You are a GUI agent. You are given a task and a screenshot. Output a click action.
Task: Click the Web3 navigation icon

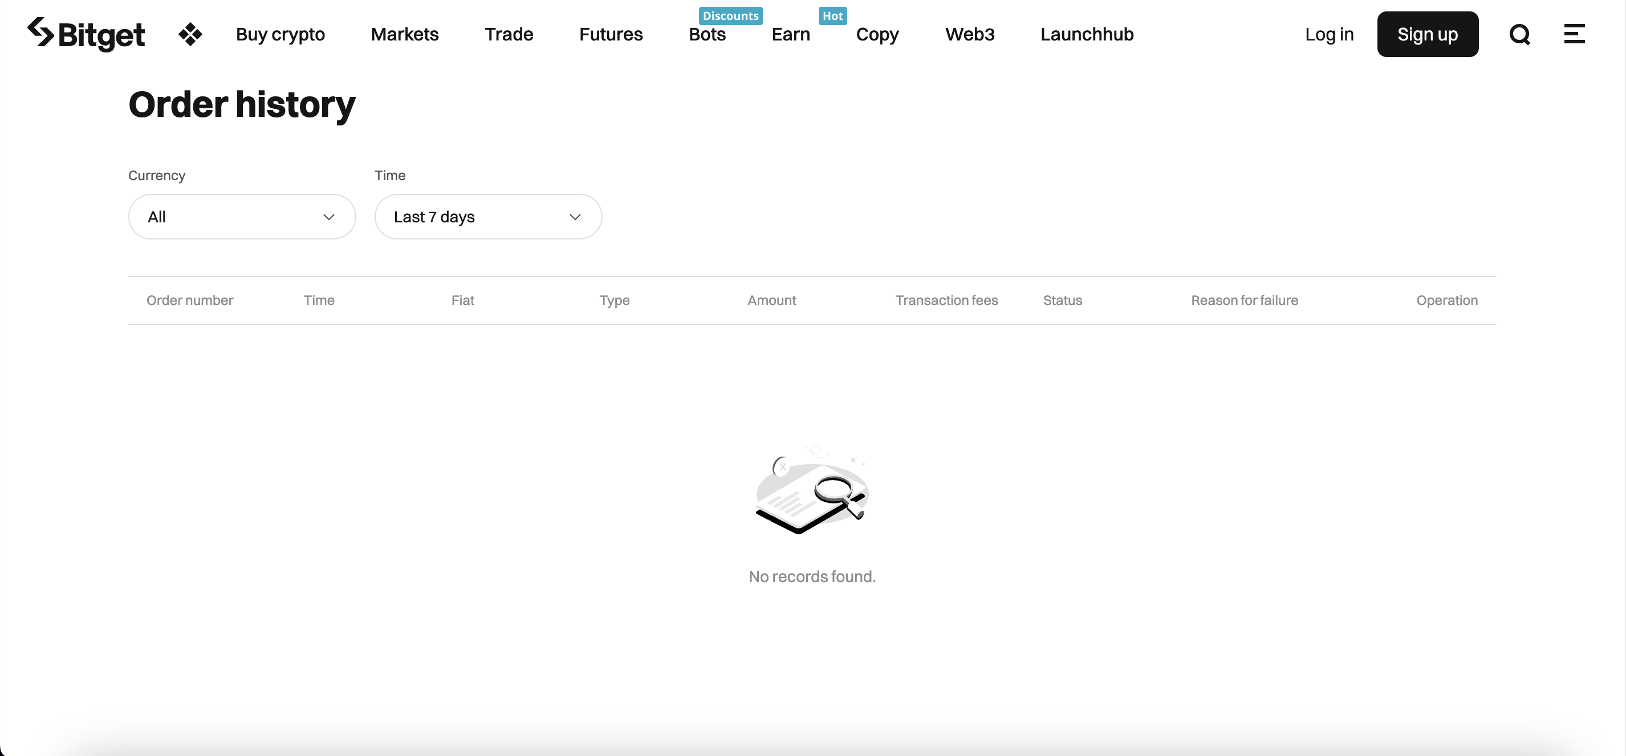969,33
